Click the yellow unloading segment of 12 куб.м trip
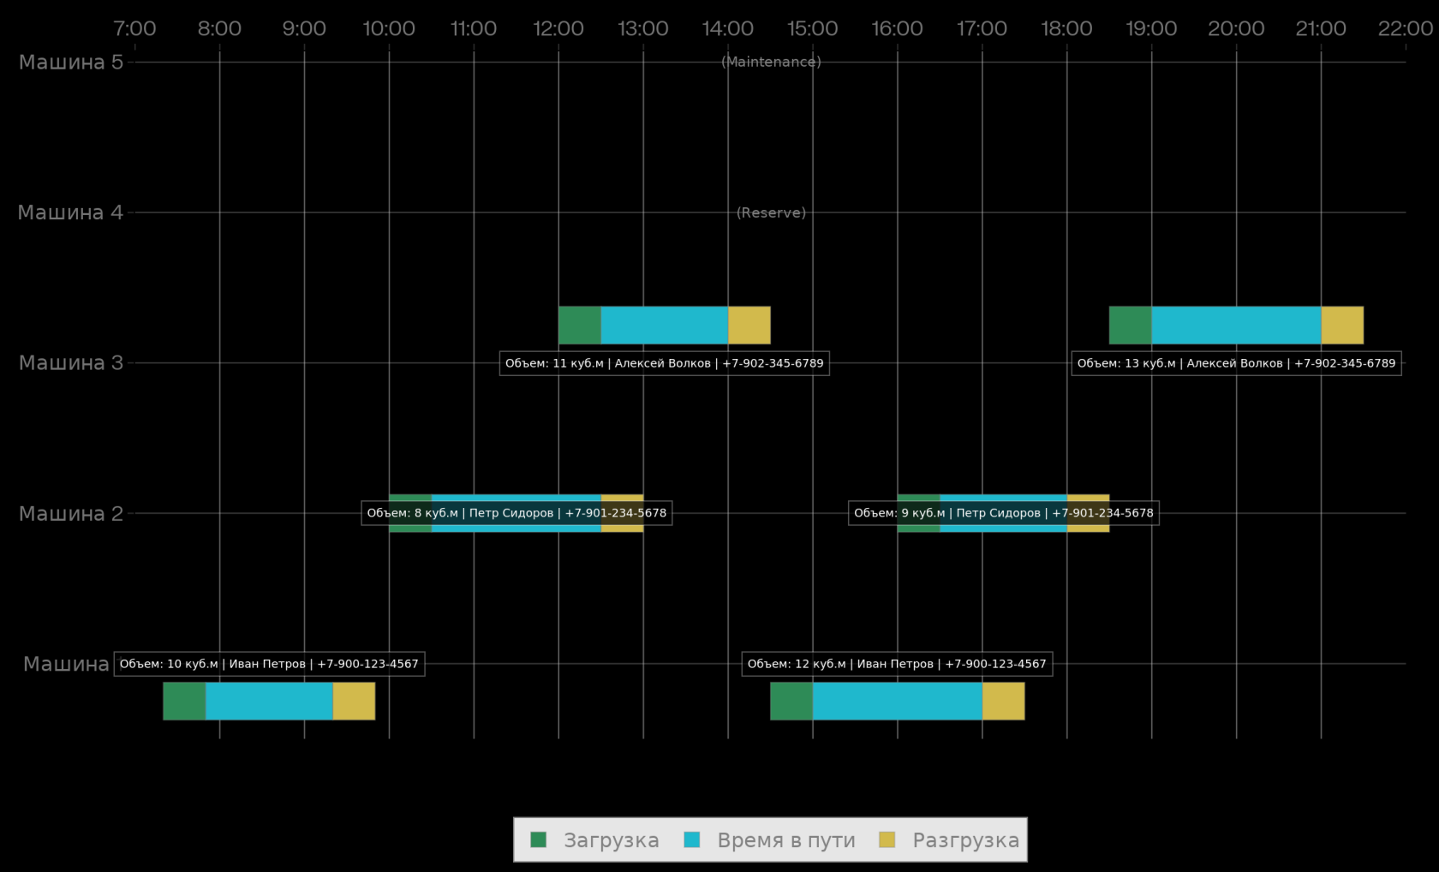Screen dimensions: 1439x872 [1003, 702]
